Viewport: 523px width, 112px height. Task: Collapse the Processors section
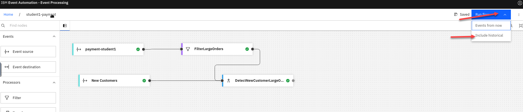coord(54,83)
